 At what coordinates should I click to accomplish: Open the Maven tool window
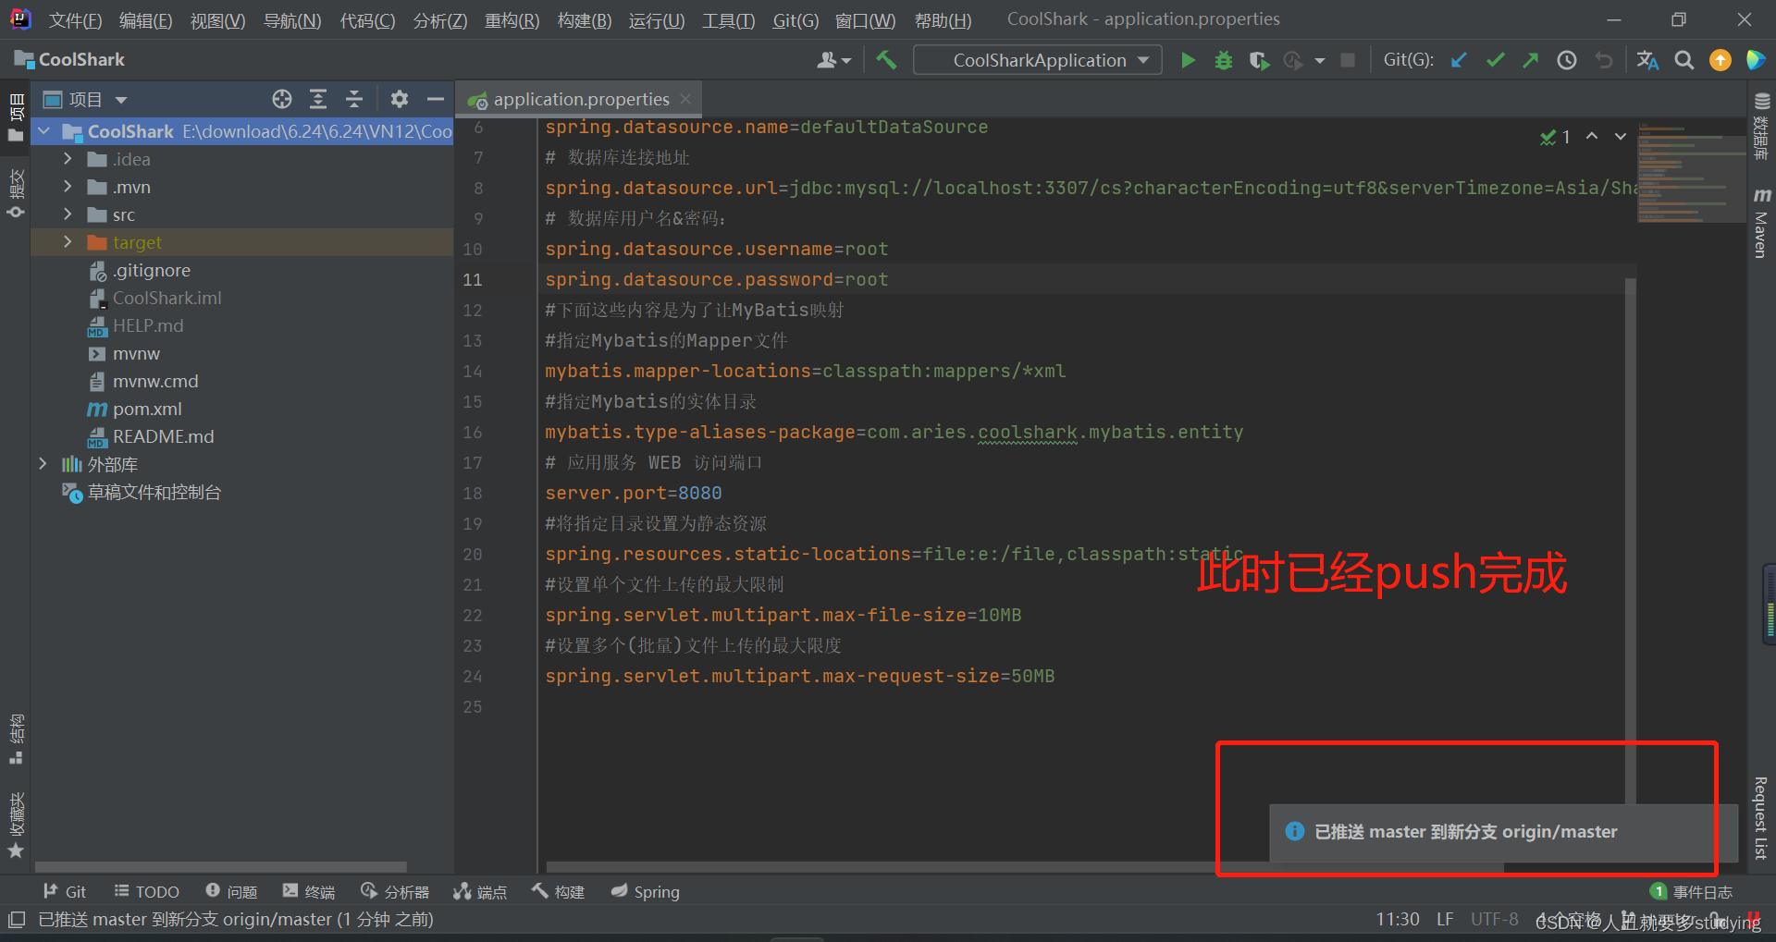(1761, 223)
